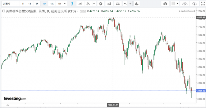Create an alert with the bell icon

point(136,4)
